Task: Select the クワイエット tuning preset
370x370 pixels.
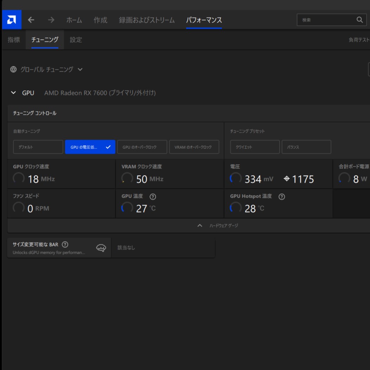Action: 255,147
